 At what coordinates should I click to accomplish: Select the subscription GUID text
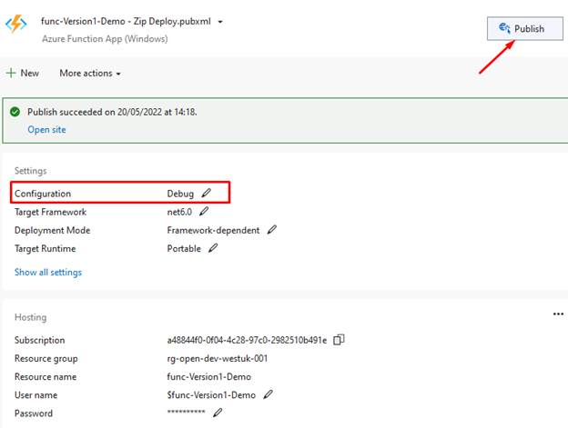point(247,340)
